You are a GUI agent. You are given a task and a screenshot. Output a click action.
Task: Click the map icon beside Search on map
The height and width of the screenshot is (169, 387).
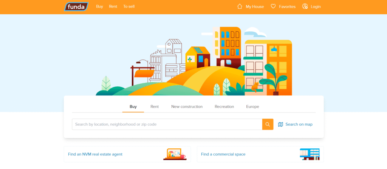point(281,124)
